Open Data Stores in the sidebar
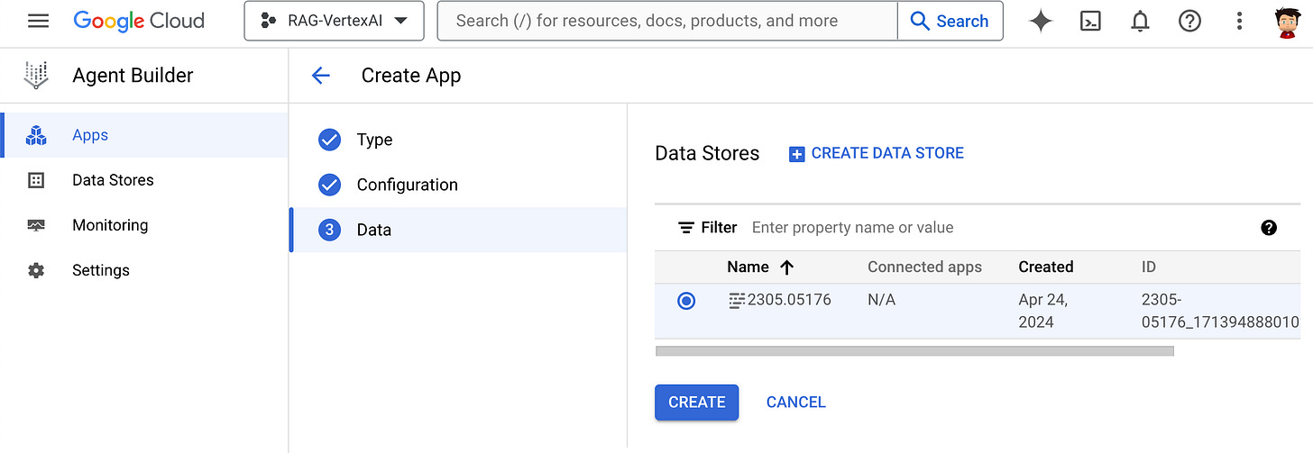 click(144, 180)
